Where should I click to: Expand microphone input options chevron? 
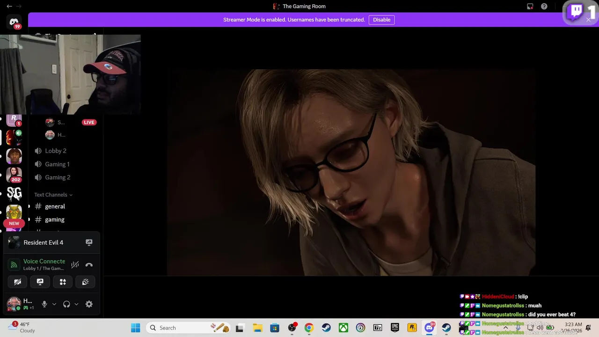point(54,304)
